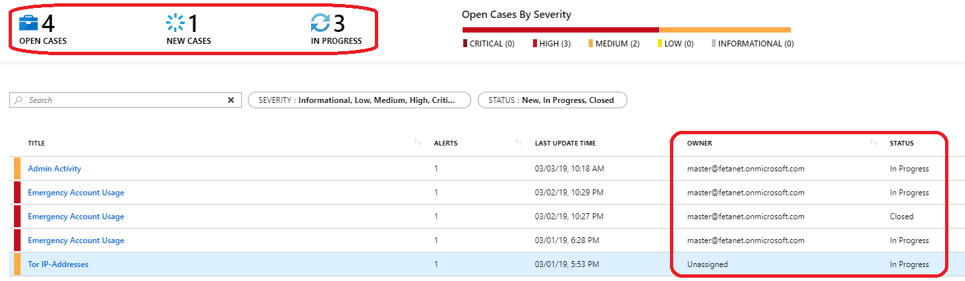Click Low (0) severity legend item
Image resolution: width=965 pixels, height=281 pixels.
[x=675, y=44]
